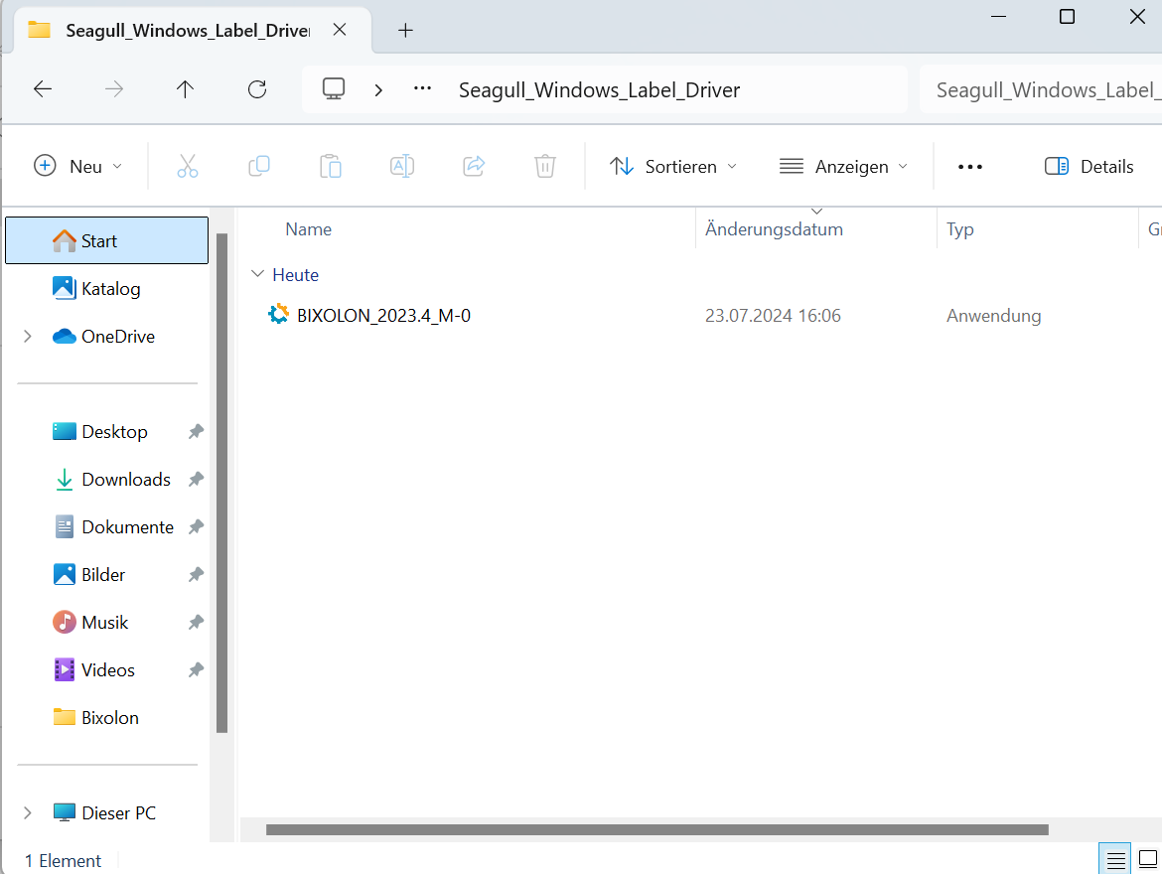1162x874 pixels.
Task: Switch to large thumbnails view in status bar
Action: tap(1147, 860)
